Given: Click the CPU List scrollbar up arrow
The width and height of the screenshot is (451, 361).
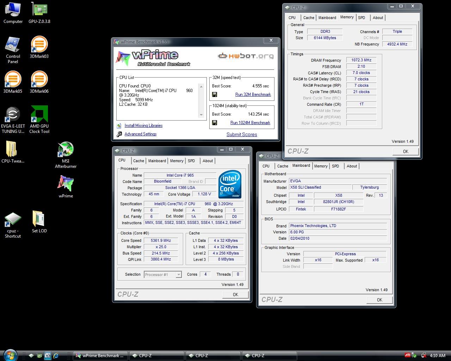Looking at the screenshot, I should 202,86.
